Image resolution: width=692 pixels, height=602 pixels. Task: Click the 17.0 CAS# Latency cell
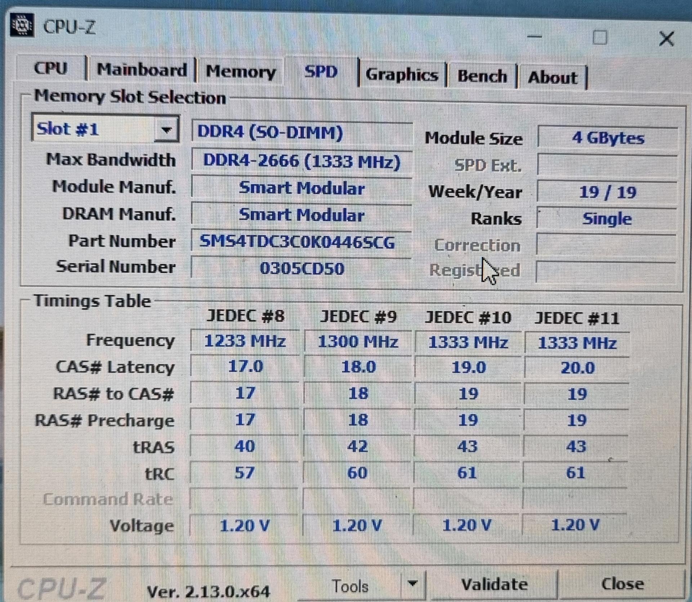tap(245, 367)
